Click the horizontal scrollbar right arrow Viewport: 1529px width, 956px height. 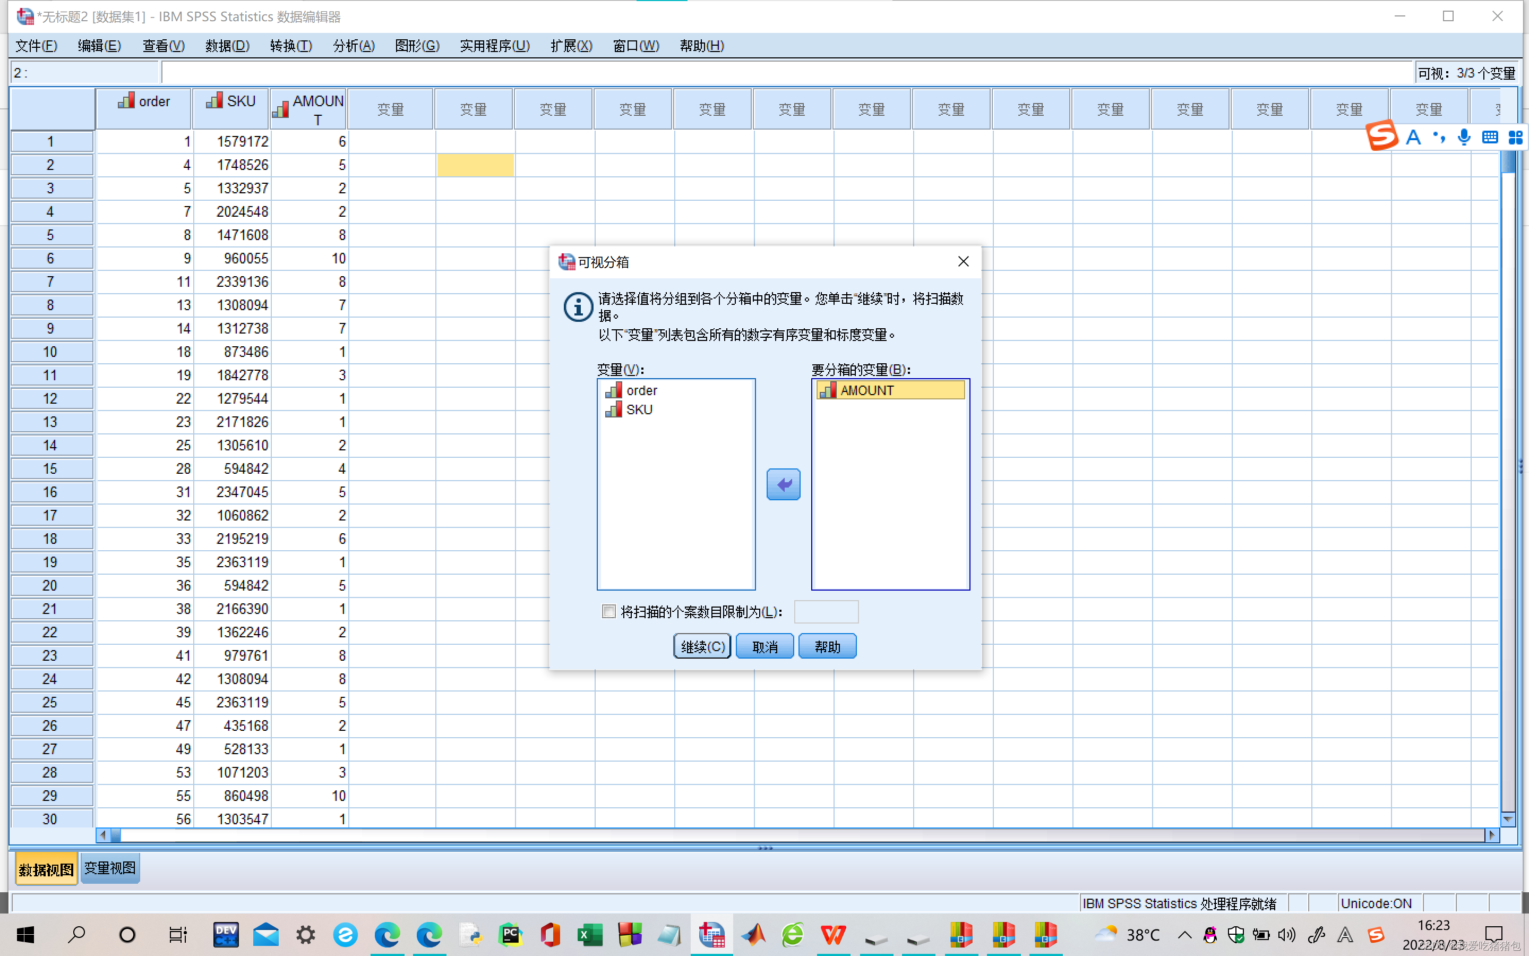point(1491,835)
